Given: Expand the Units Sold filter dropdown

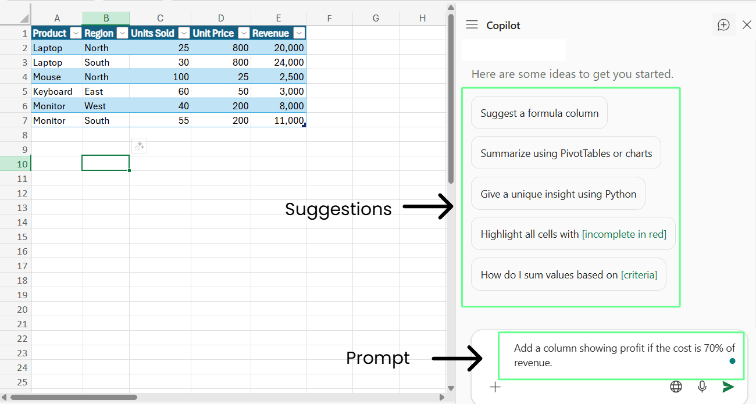Looking at the screenshot, I should pyautogui.click(x=184, y=33).
